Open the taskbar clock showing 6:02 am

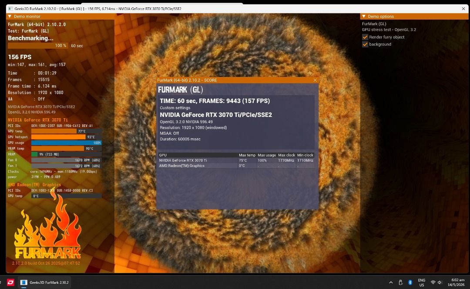[456, 282]
